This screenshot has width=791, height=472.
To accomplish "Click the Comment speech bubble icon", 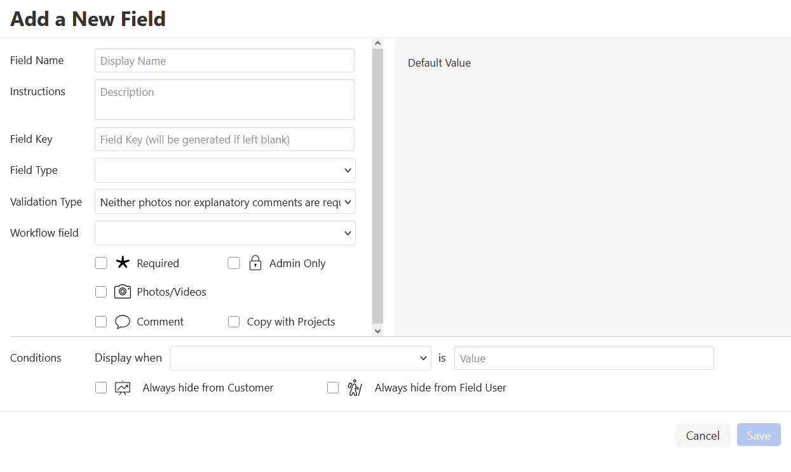I will click(123, 322).
